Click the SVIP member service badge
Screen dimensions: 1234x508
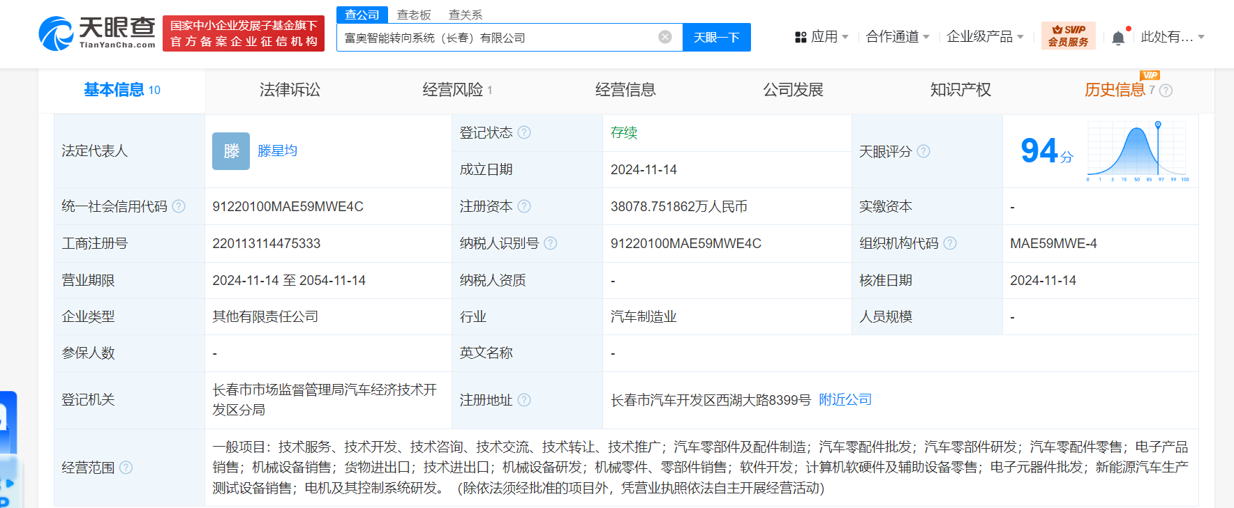(1068, 36)
